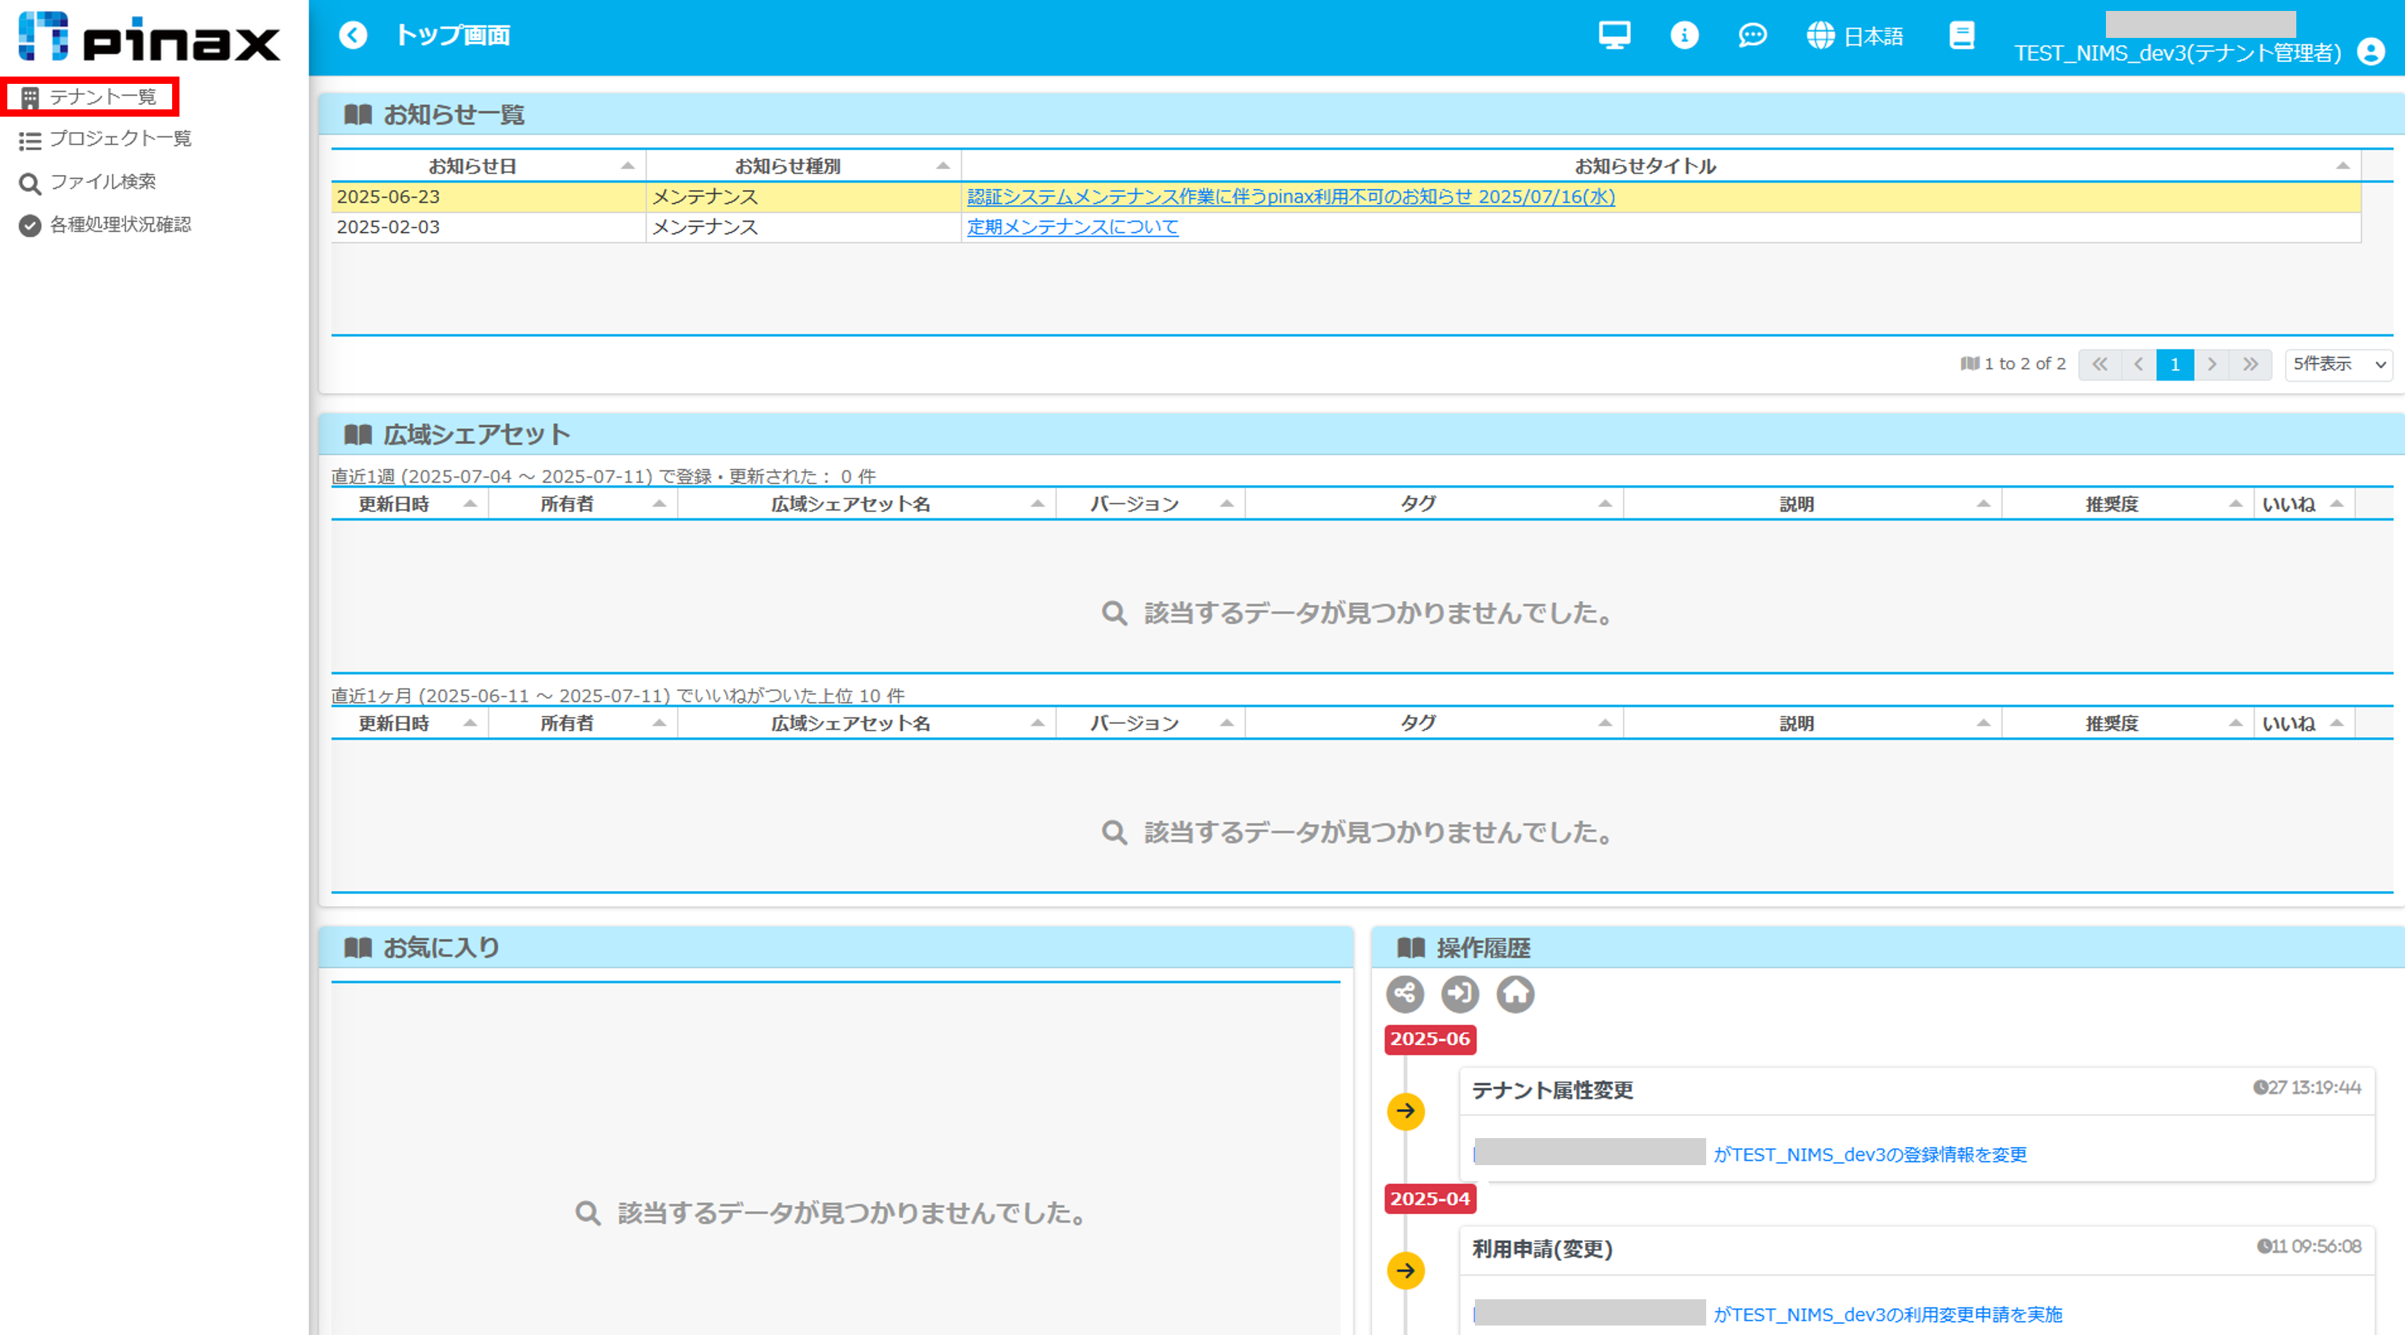Toggle login filter icon in 操作履歴

[1460, 995]
